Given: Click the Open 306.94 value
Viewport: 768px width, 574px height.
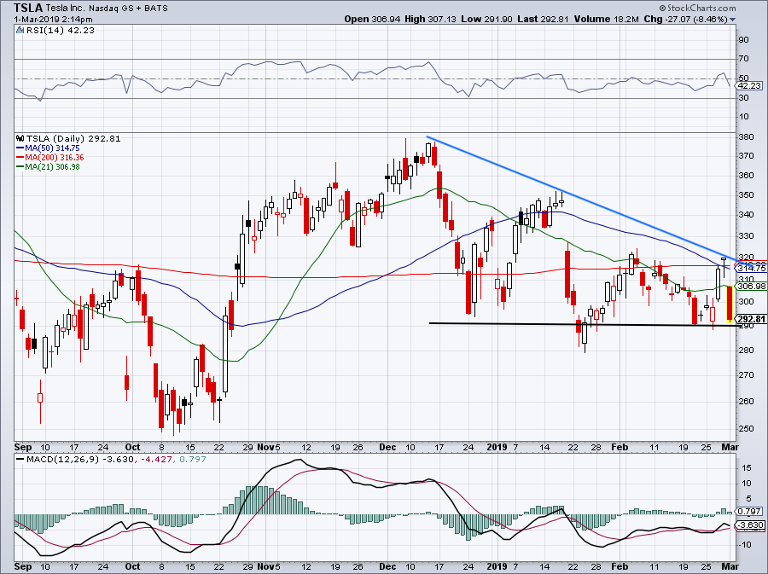Looking at the screenshot, I should [372, 19].
